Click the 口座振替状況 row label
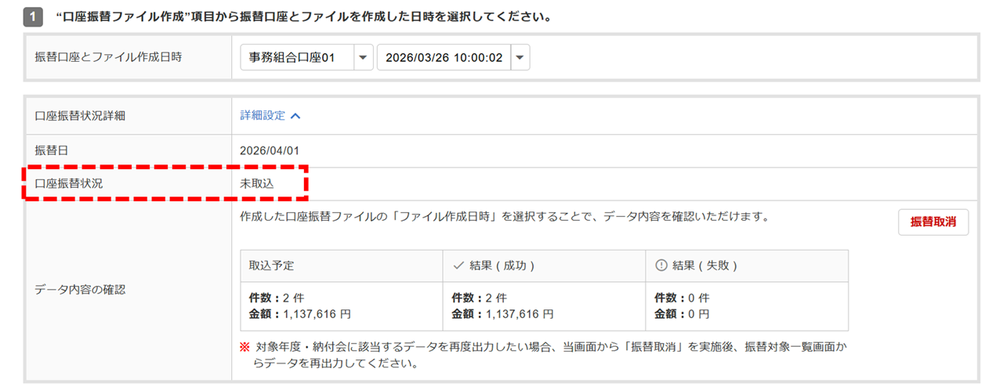Screen dimensions: 1003x390 click(69, 184)
